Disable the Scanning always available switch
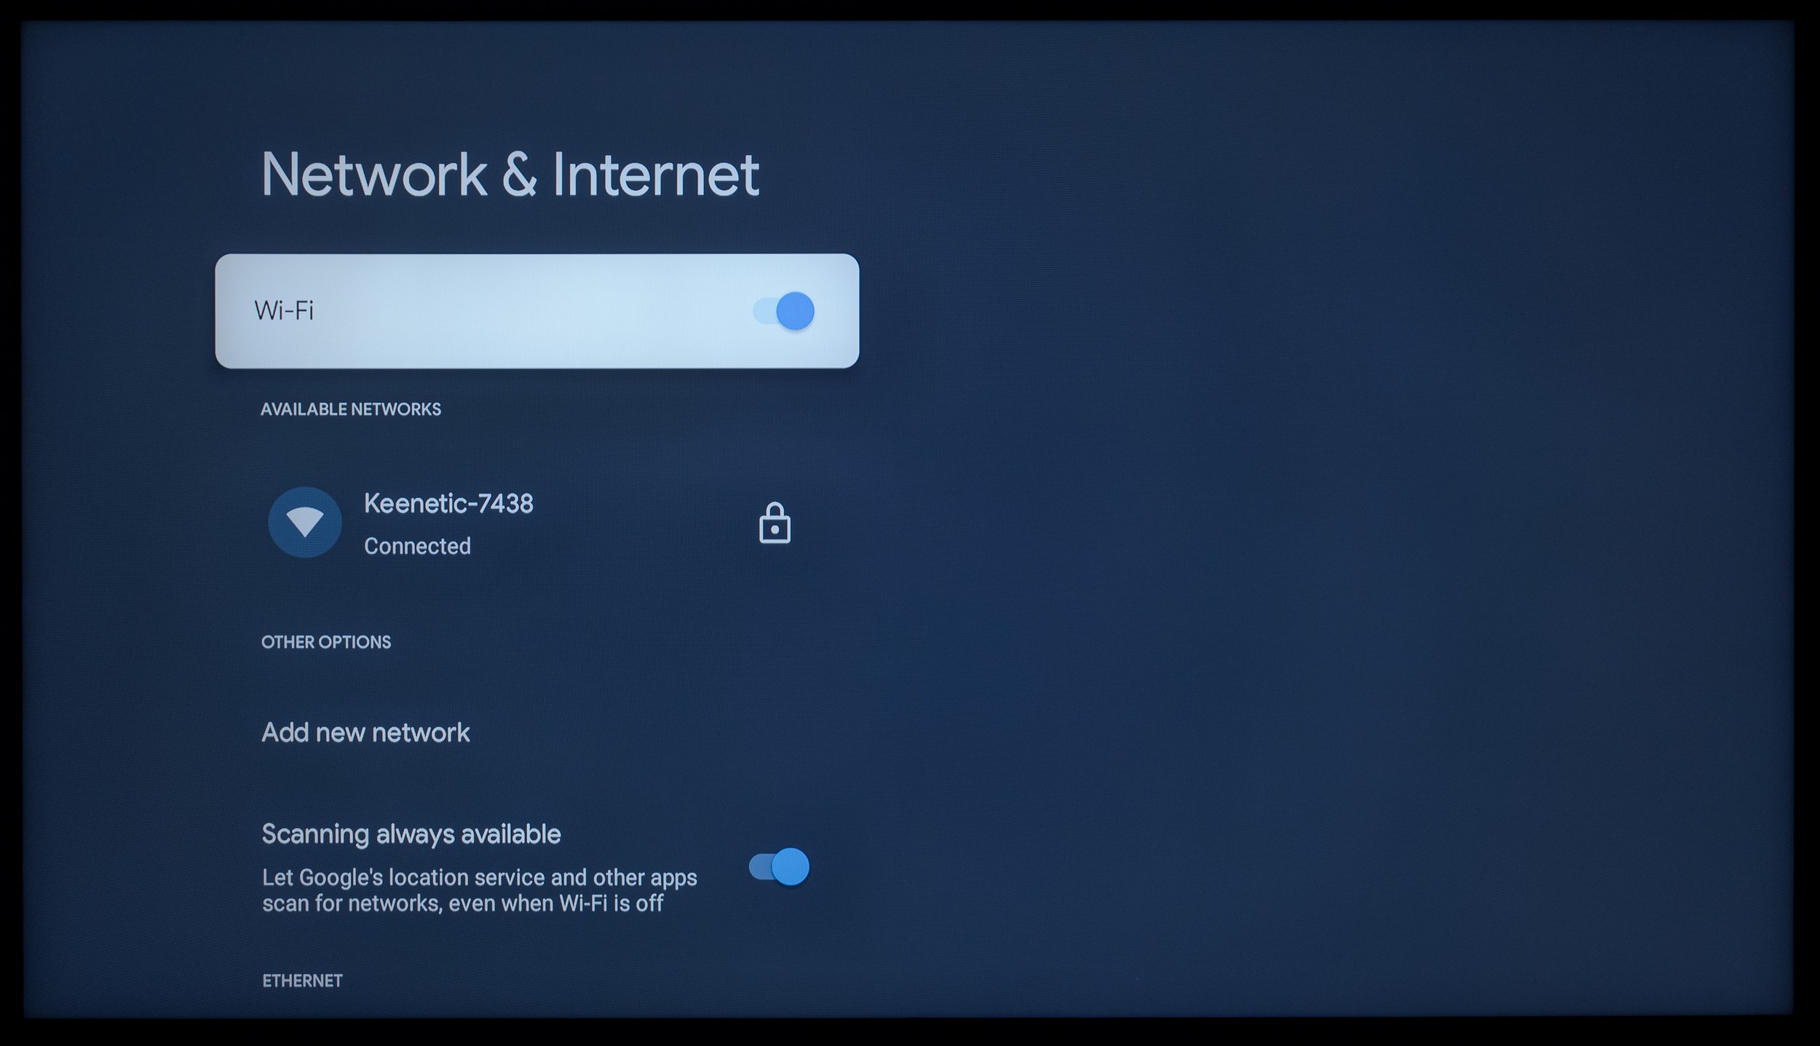The width and height of the screenshot is (1820, 1046). coord(779,867)
